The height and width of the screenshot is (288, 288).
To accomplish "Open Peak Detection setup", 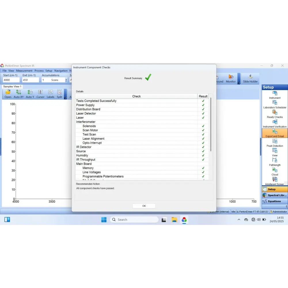I will 274,143.
